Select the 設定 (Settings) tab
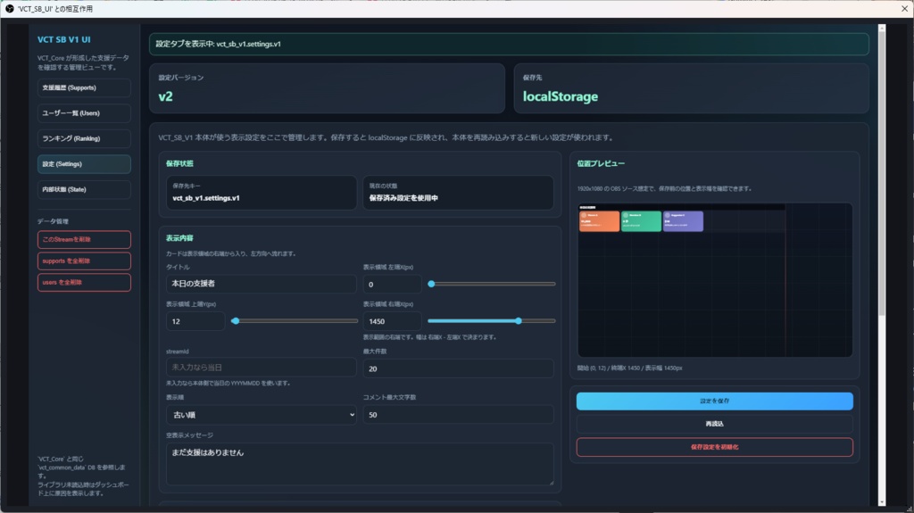 coord(84,164)
